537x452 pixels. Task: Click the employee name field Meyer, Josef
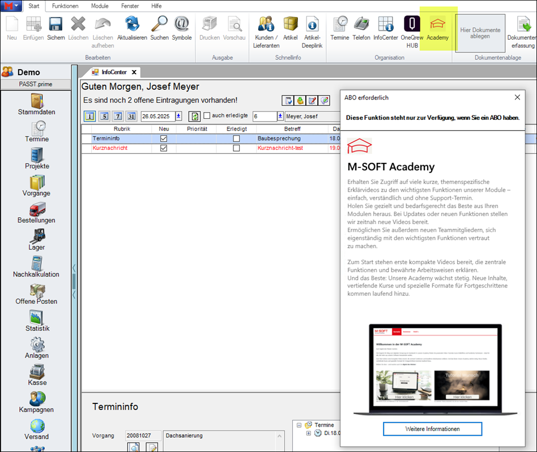click(312, 116)
